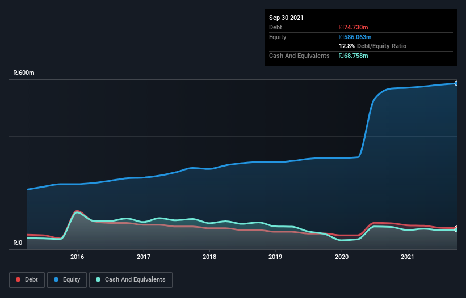Click the 12.8% Debt/Equity Ratio text
Screen dimensions: 466x298
(373, 46)
